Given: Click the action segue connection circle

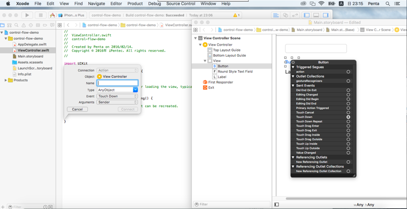Looking at the screenshot, I should [348, 72].
